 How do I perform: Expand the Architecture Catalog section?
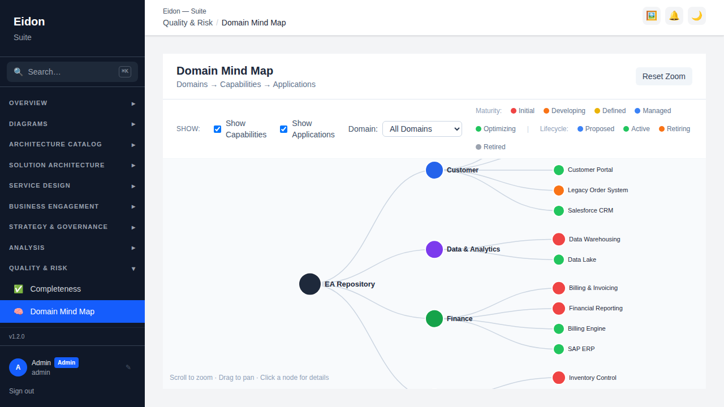pyautogui.click(x=72, y=145)
